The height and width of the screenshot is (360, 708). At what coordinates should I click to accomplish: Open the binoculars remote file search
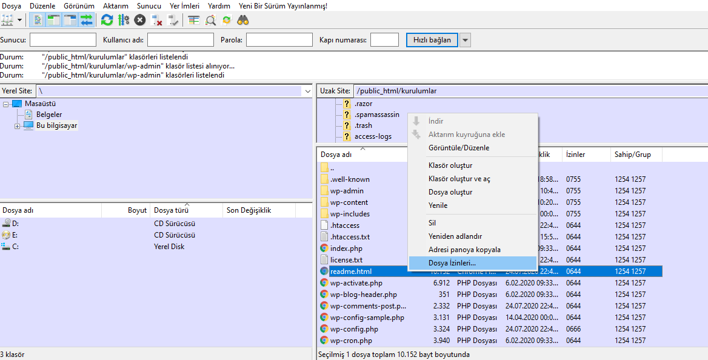pyautogui.click(x=243, y=20)
